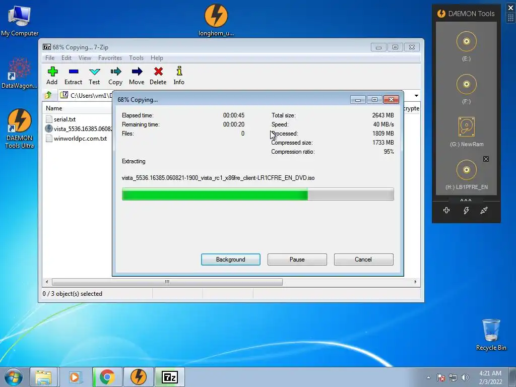
Task: Click the up-folder icon in 7-Zip
Action: [x=48, y=95]
